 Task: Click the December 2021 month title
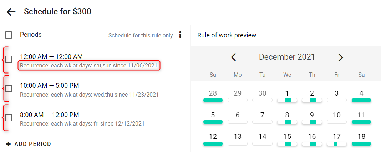pyautogui.click(x=287, y=57)
